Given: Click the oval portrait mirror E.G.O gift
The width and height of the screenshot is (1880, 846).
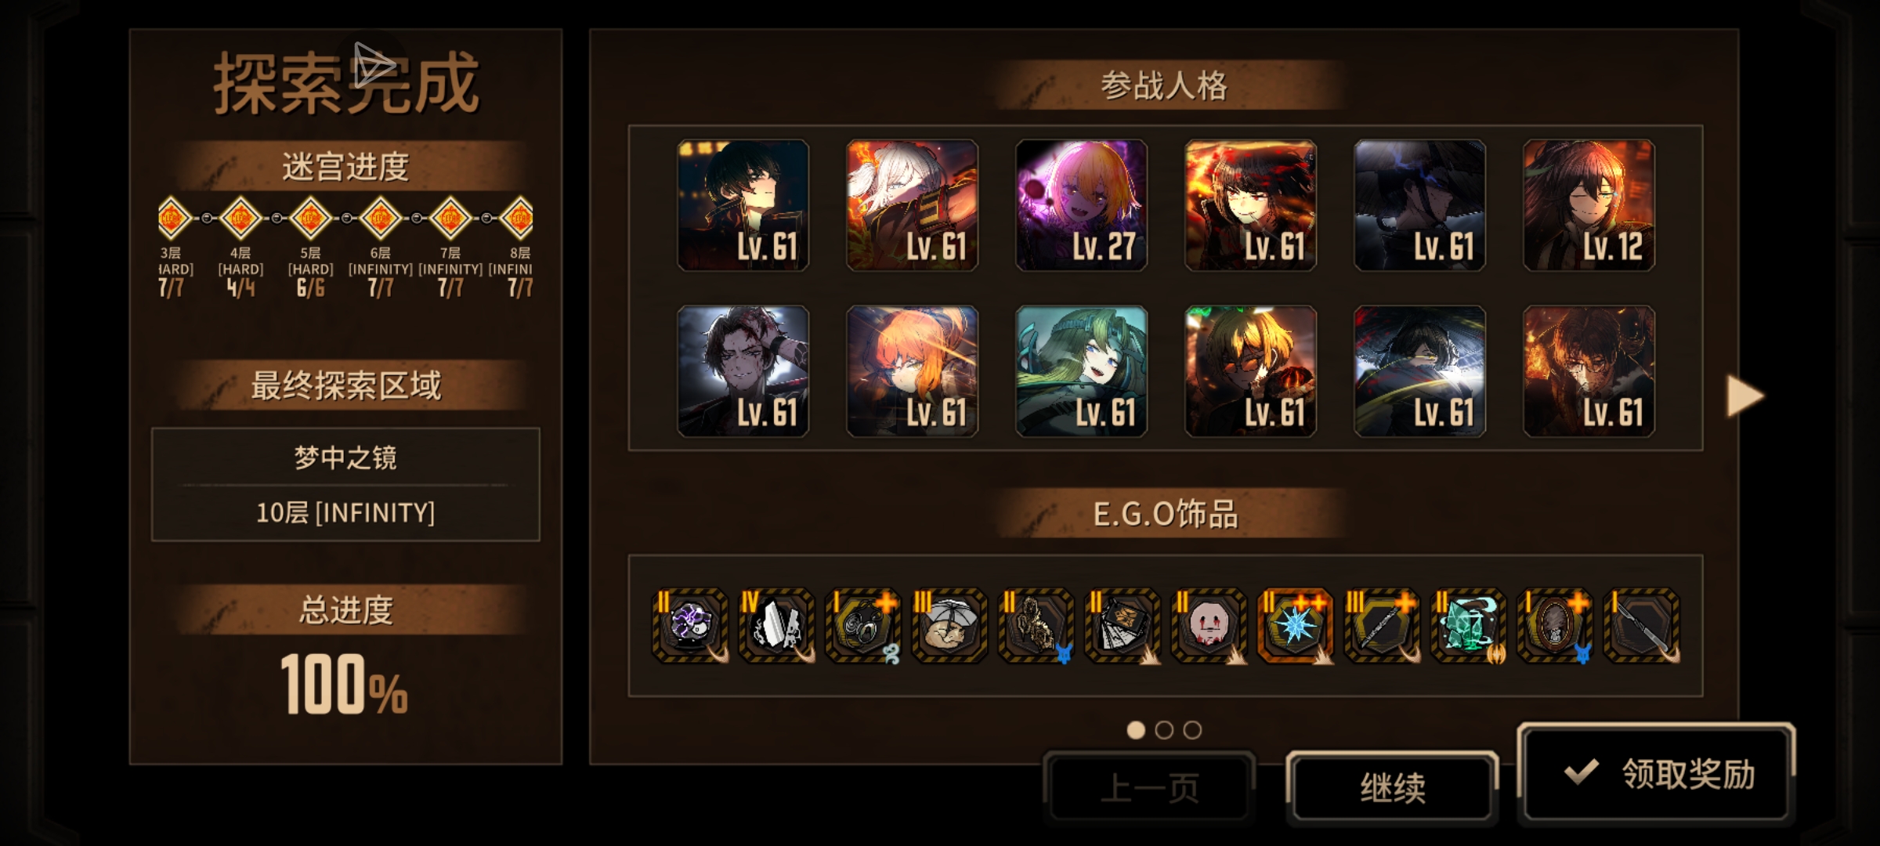Looking at the screenshot, I should [x=1554, y=626].
